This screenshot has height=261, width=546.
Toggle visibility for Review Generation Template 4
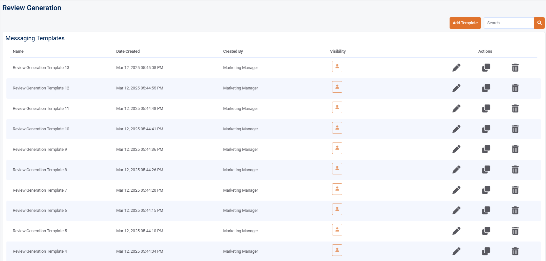click(337, 250)
